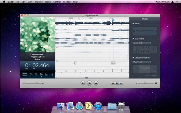Turn off Voice Reduction checkbox

click(x=133, y=58)
